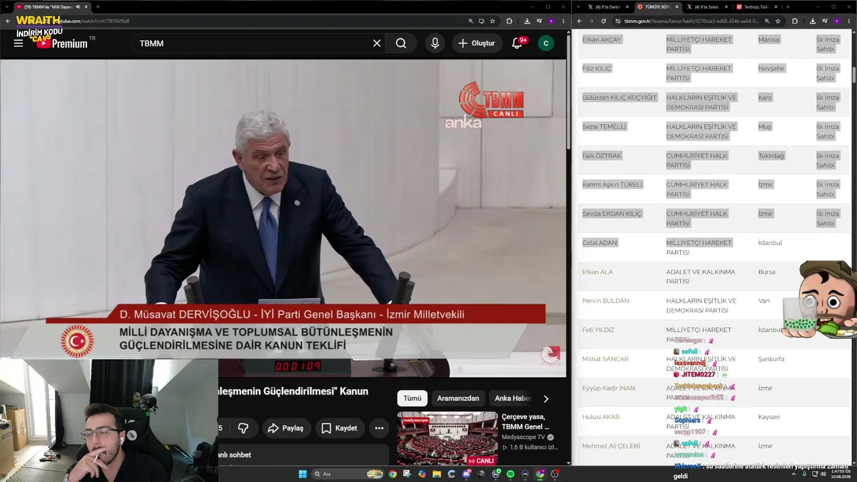Open the taskbar clock and date

(x=842, y=474)
